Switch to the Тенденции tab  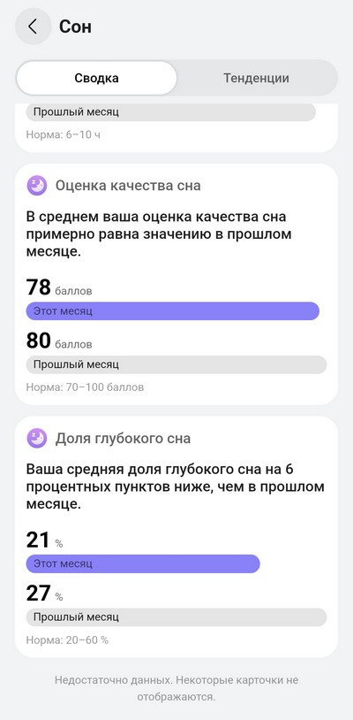(256, 78)
